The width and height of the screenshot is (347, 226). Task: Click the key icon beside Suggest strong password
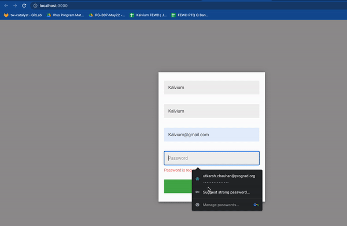197,192
